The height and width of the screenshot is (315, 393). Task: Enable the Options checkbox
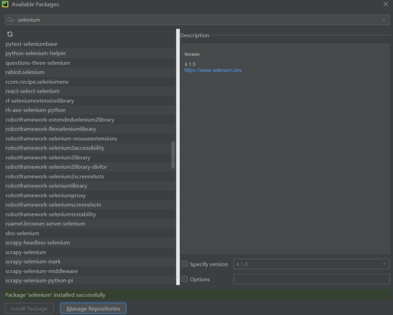coord(185,279)
